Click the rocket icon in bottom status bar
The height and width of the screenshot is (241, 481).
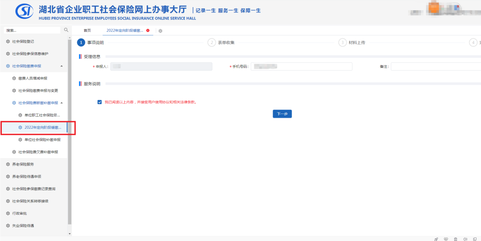(436, 239)
